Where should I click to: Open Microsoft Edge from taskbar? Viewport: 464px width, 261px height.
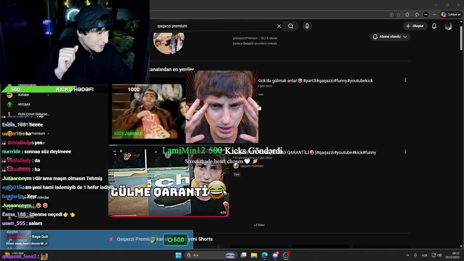coord(265,255)
